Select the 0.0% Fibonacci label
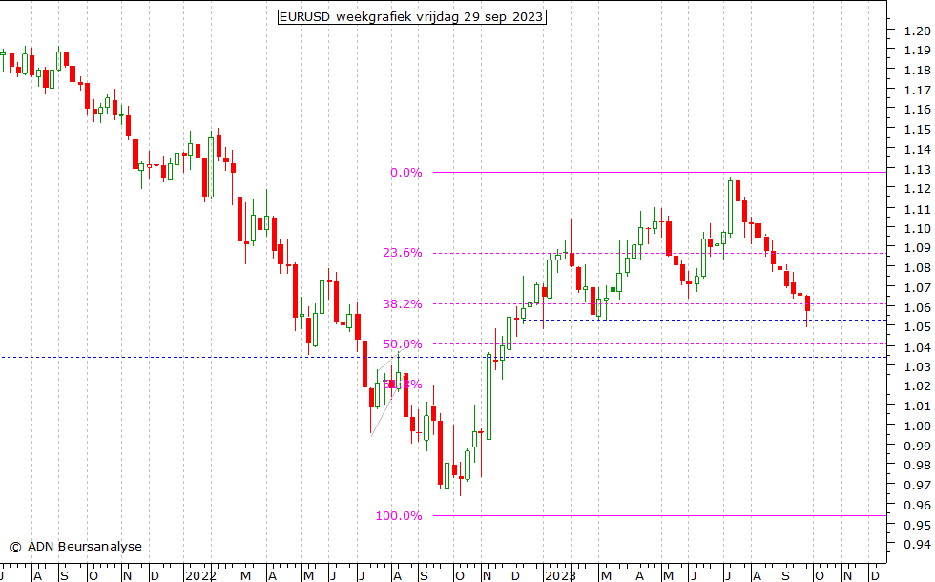 (x=406, y=173)
